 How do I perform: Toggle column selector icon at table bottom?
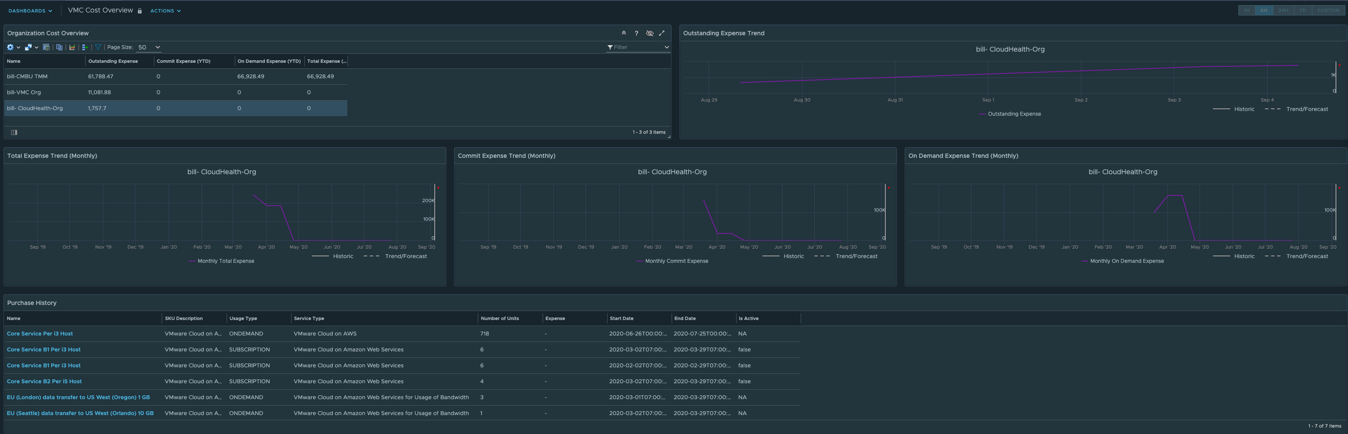point(14,132)
